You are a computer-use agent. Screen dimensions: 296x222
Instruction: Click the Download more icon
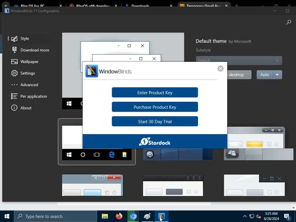(14, 50)
